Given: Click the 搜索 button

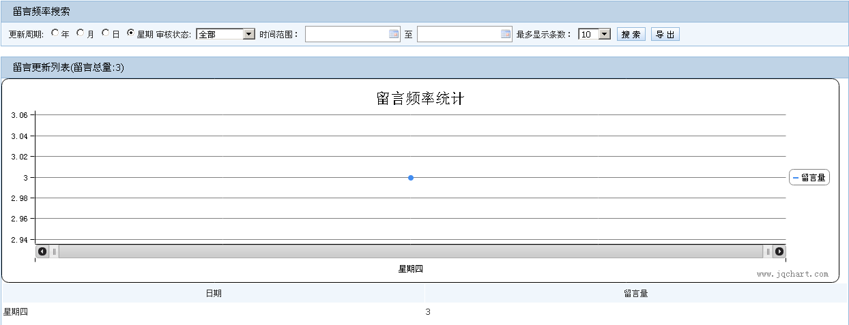Looking at the screenshot, I should pyautogui.click(x=631, y=34).
